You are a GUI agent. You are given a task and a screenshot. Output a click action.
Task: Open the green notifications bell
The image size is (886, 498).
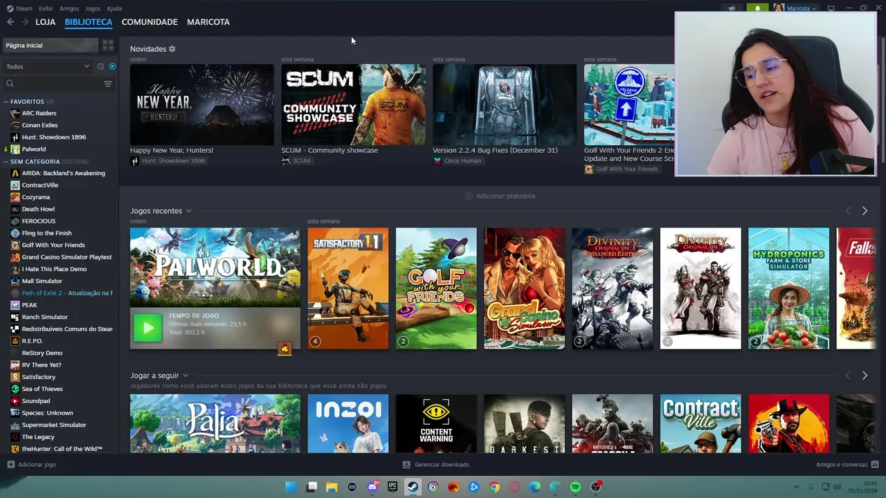pos(757,8)
